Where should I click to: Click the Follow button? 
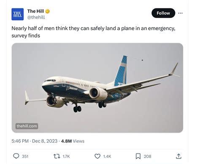click(x=163, y=13)
